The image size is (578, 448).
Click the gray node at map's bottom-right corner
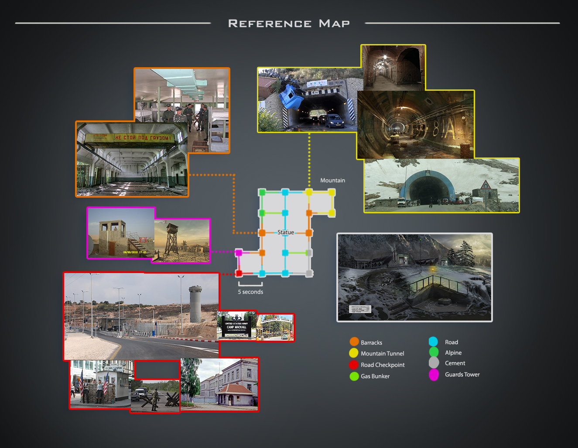coord(309,274)
